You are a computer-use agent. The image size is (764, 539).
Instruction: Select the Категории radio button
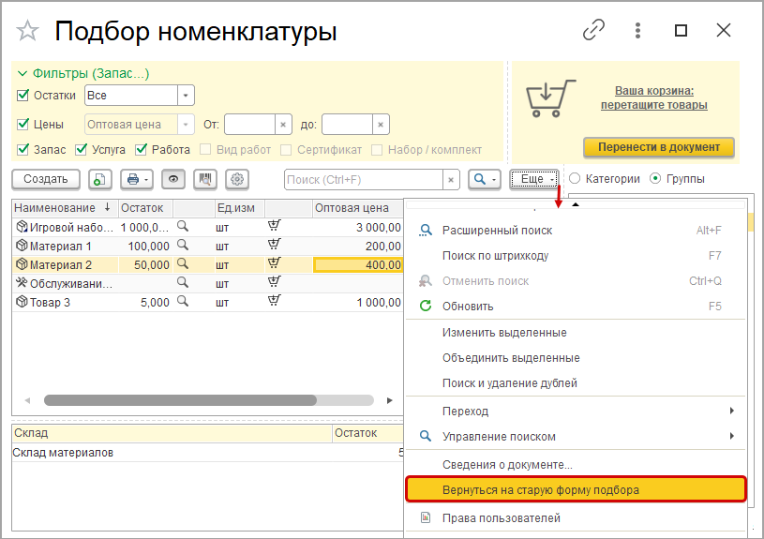point(575,178)
